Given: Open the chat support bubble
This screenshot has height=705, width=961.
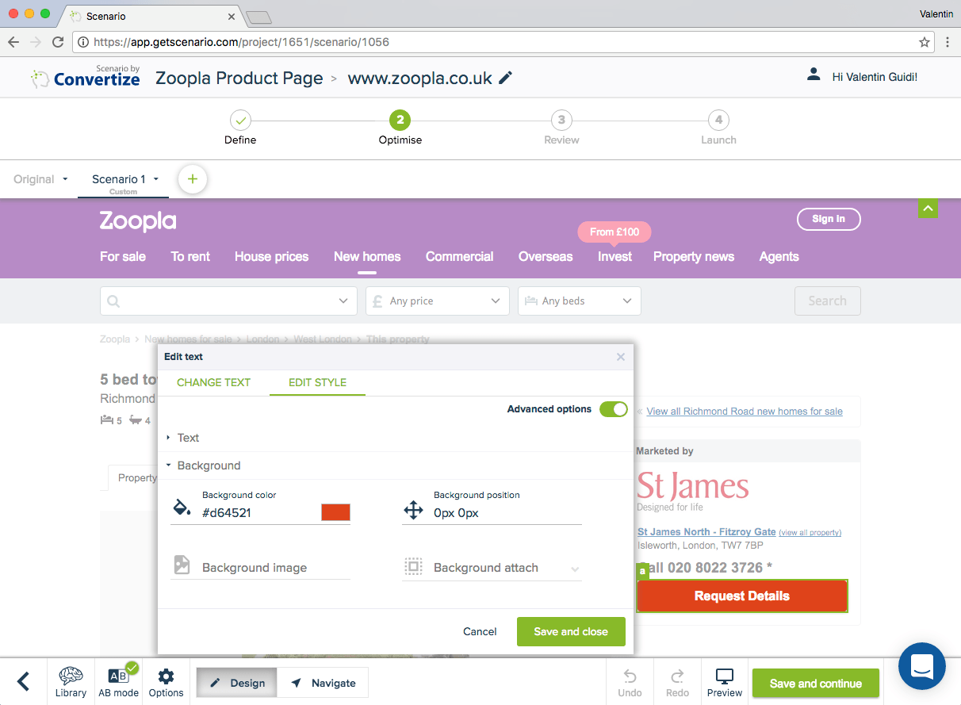Looking at the screenshot, I should point(921,666).
